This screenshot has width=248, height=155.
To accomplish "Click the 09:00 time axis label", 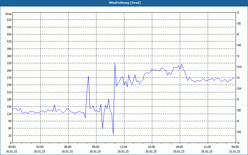I will click(x=96, y=147).
